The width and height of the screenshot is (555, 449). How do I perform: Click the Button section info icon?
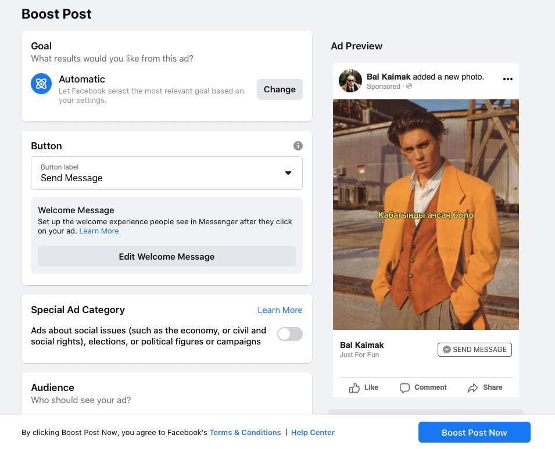pyautogui.click(x=298, y=146)
